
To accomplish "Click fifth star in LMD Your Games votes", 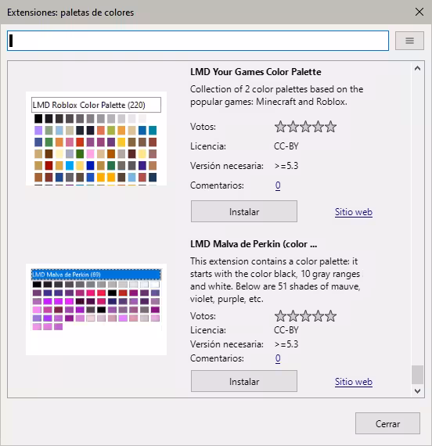I will point(330,127).
